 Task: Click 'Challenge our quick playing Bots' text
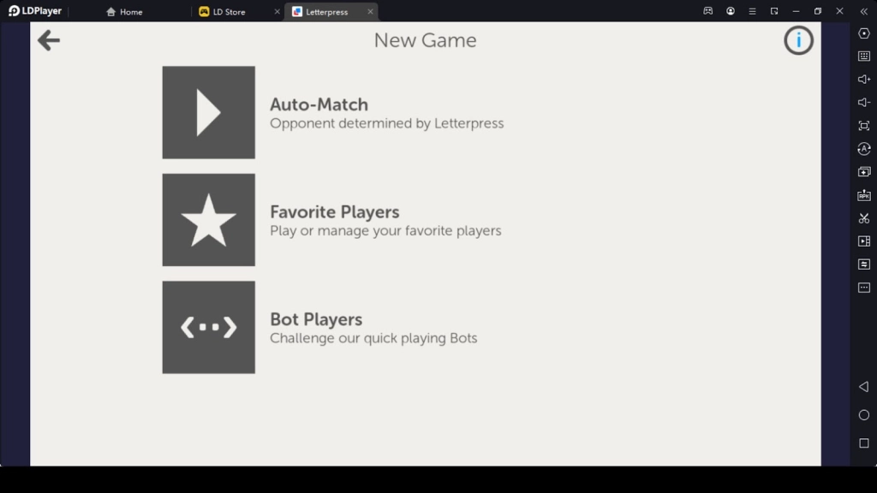373,338
